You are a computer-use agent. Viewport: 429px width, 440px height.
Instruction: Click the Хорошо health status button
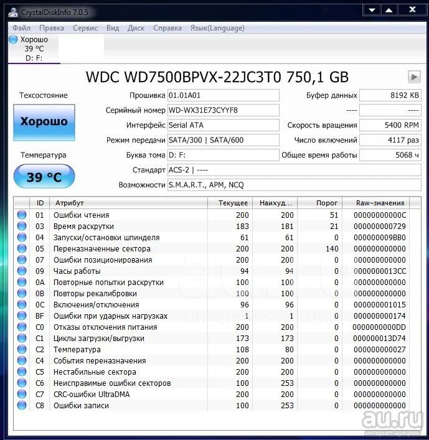[44, 123]
